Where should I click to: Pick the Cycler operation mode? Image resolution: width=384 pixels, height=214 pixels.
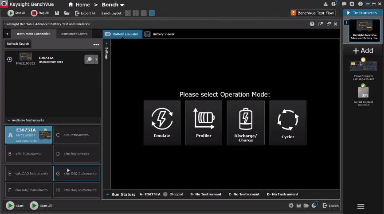tap(287, 122)
